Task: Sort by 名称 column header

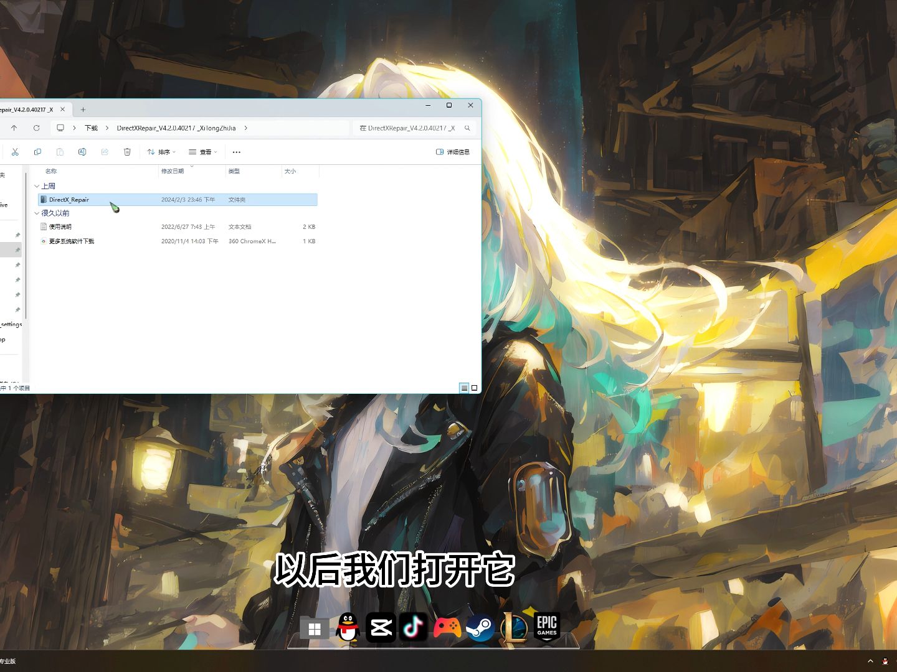Action: coord(51,171)
